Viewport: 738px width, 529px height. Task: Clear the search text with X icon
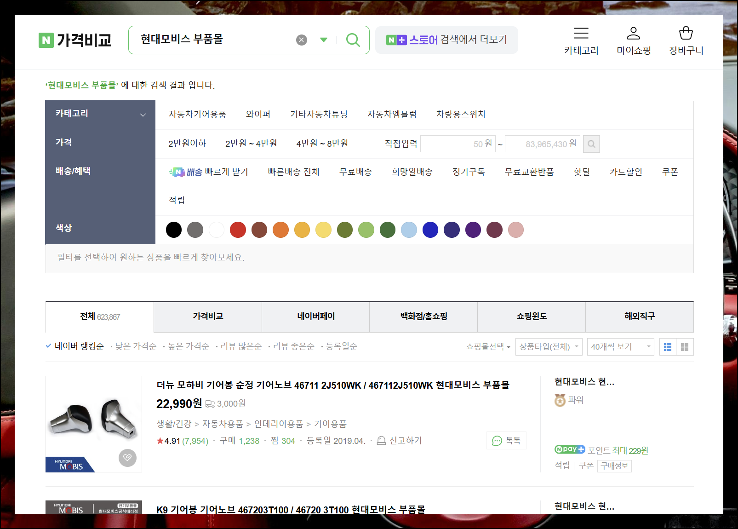click(302, 40)
